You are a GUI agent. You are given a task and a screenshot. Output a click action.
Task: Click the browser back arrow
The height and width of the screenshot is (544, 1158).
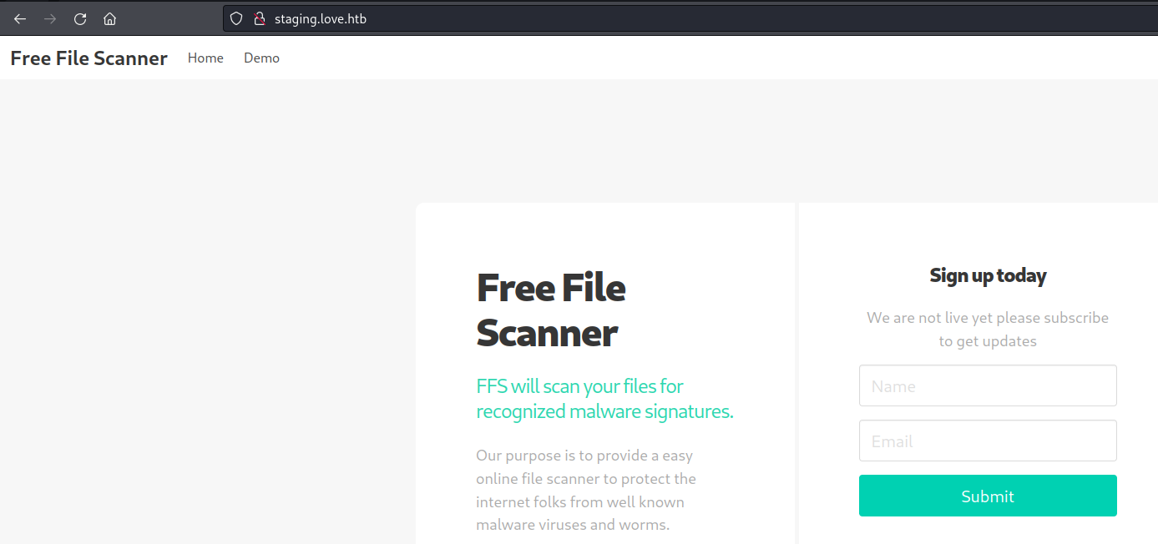[x=20, y=18]
